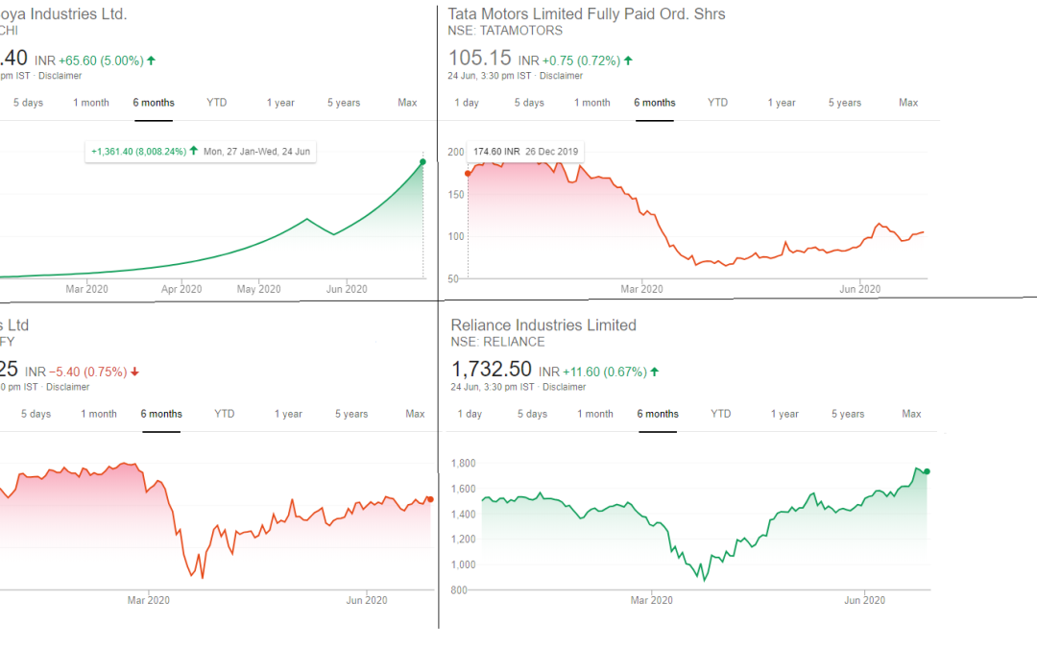Click green end-point marker on 8,008.24% chart
The width and height of the screenshot is (1037, 648).
423,162
